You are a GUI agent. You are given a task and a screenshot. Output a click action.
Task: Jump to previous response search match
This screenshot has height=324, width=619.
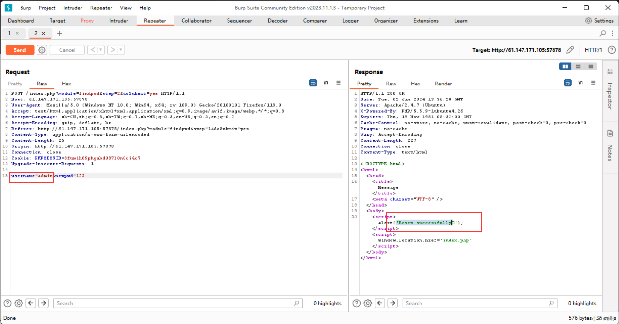coord(380,303)
